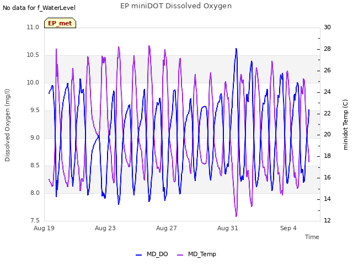Click the 9.5 left axis tick label
This screenshot has width=353, height=265.
tap(35, 110)
